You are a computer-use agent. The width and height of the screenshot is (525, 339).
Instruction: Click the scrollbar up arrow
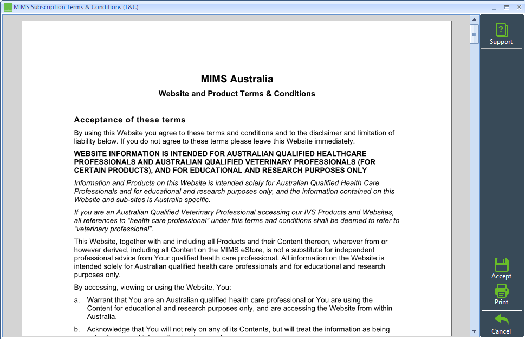474,19
